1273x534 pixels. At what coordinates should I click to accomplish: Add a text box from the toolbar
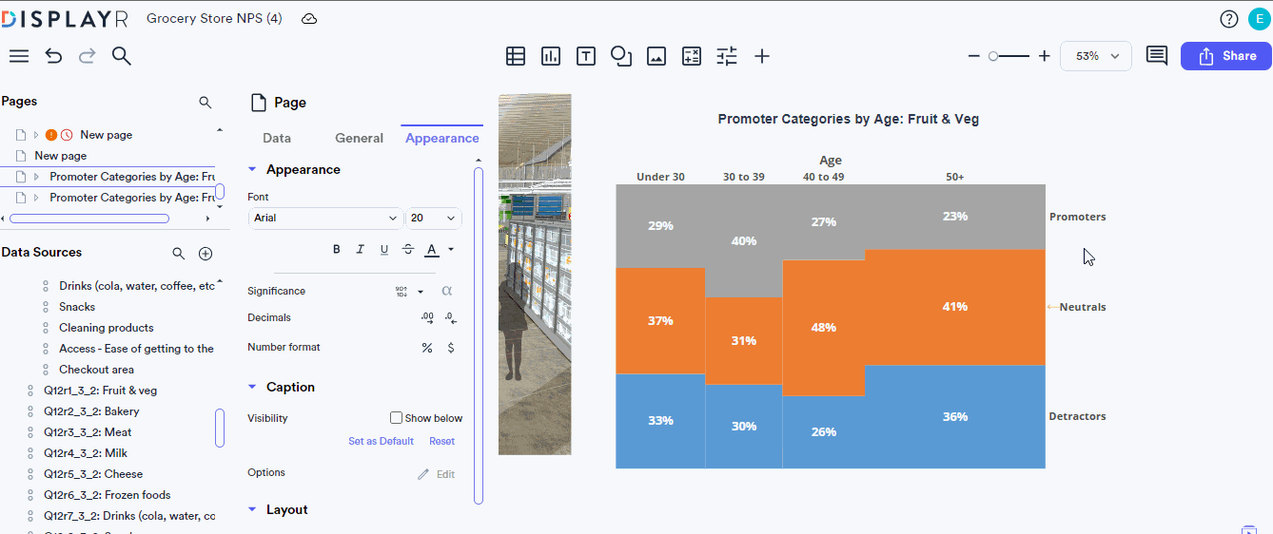click(586, 56)
